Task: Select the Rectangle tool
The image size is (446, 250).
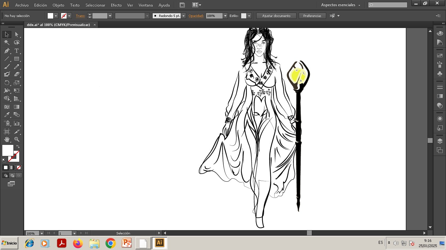Action: click(x=17, y=59)
